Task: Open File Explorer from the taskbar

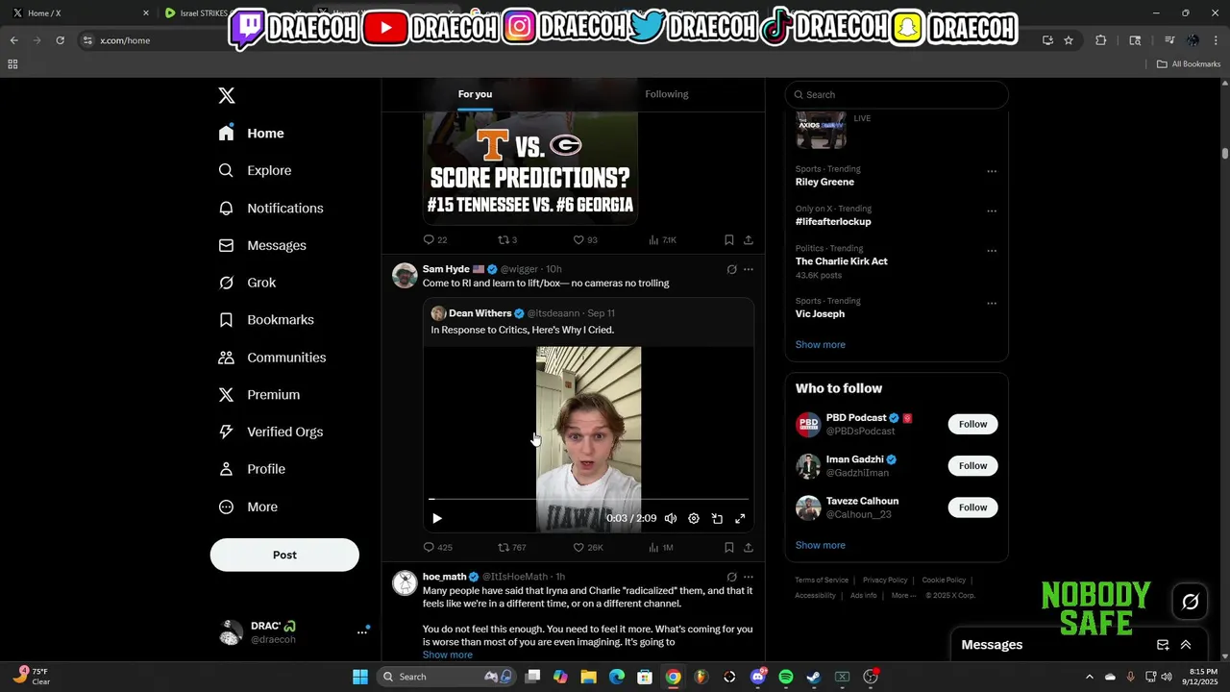Action: (x=588, y=677)
